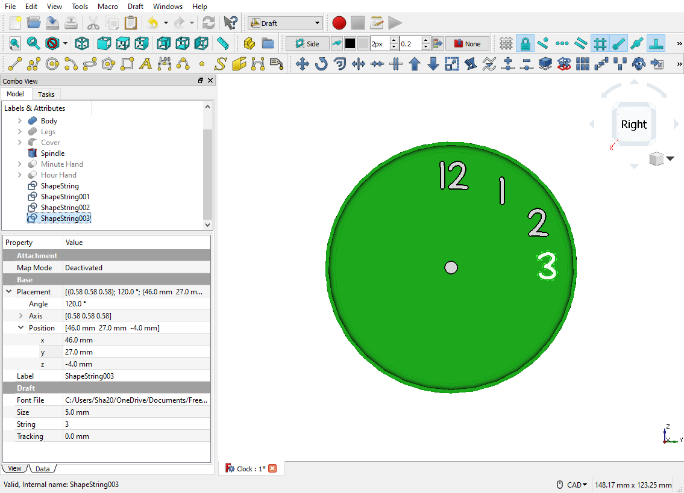Open the Windows menu

168,7
